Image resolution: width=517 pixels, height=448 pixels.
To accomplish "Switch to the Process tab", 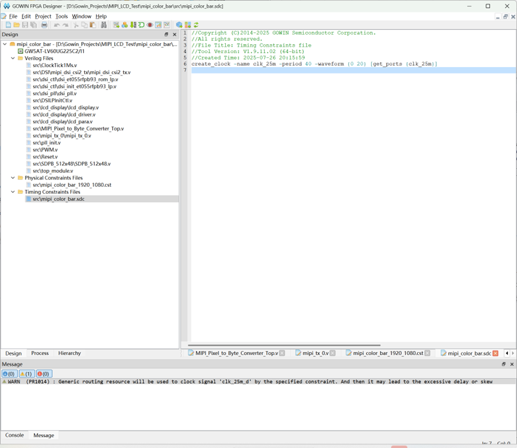I will 40,353.
